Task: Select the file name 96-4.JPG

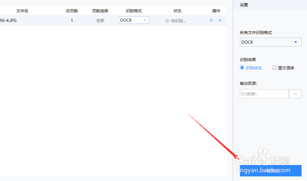Action: (x=7, y=20)
